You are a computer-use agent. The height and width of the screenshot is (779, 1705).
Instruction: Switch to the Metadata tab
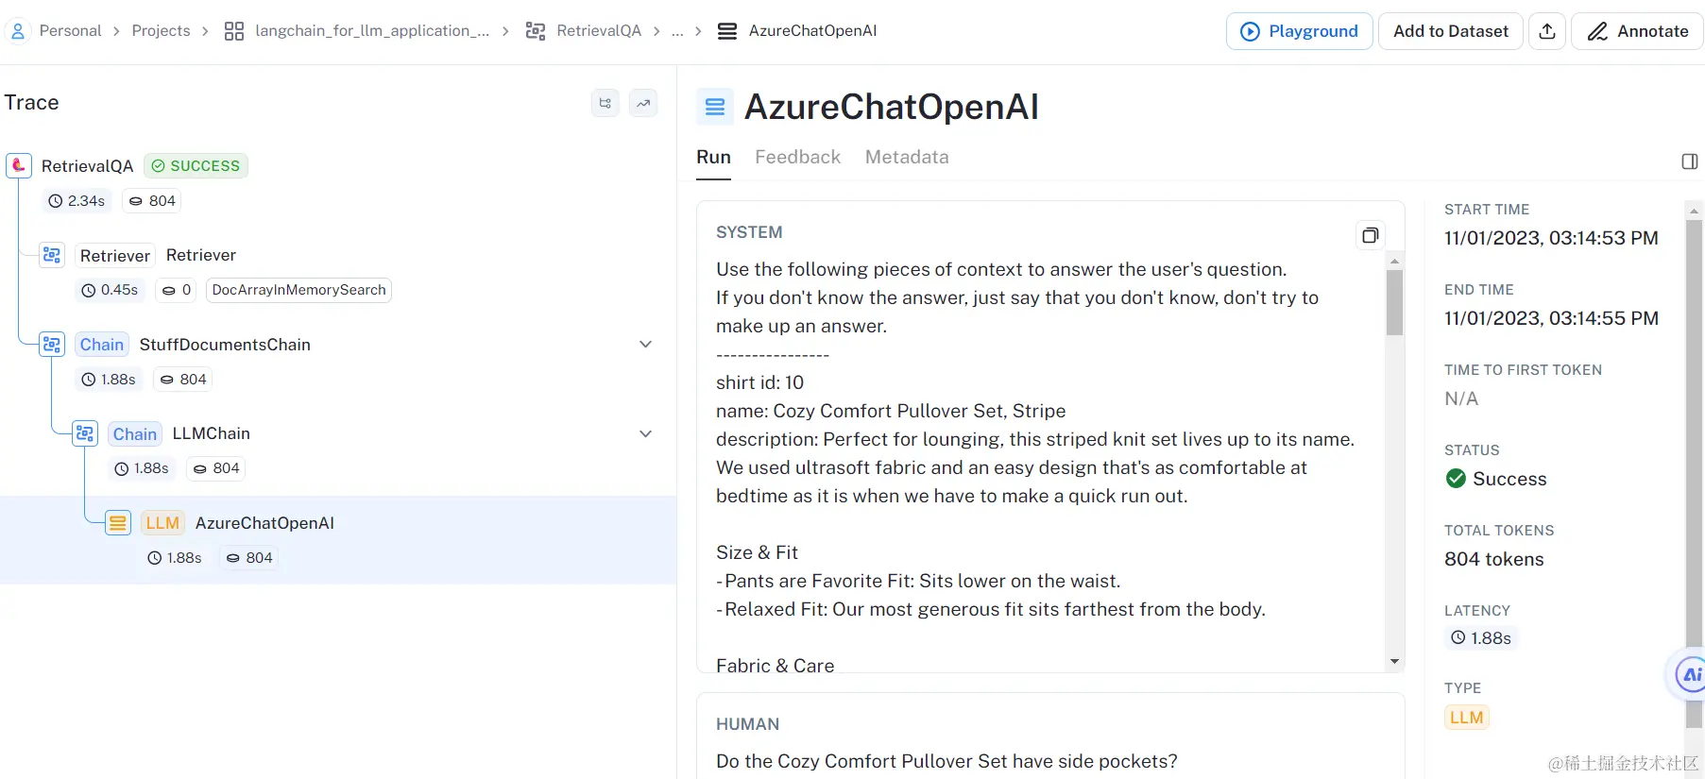(x=907, y=157)
